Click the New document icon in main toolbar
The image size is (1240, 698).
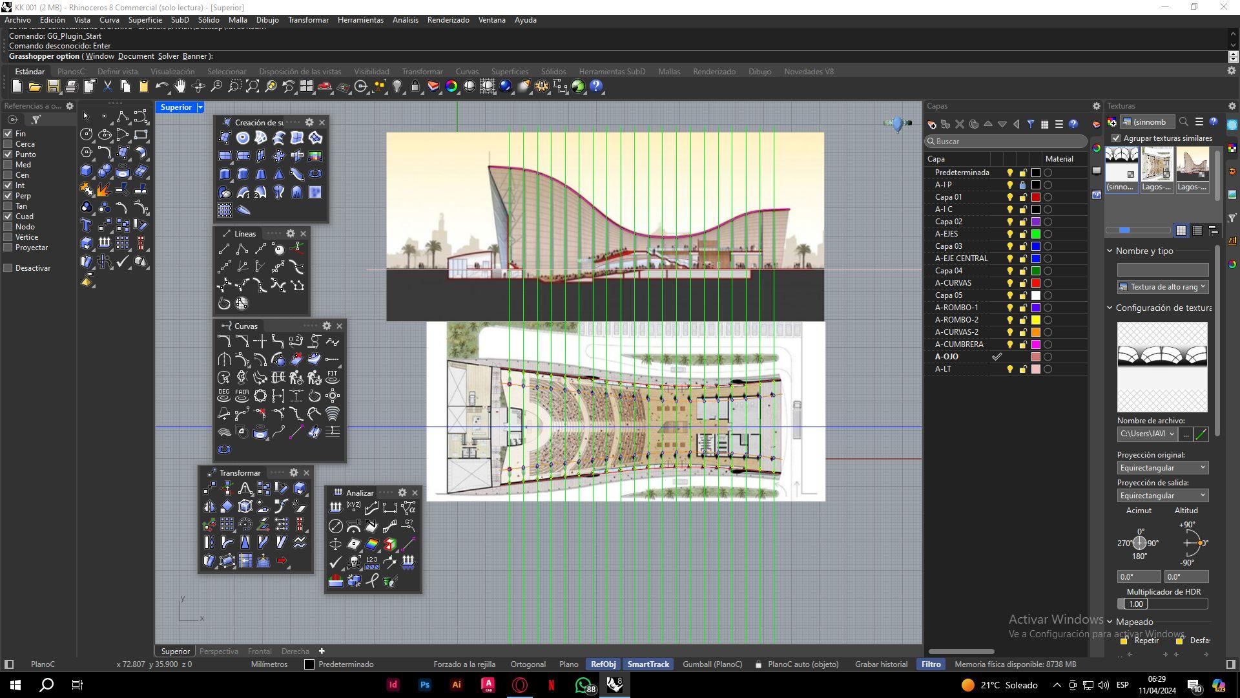pos(17,86)
